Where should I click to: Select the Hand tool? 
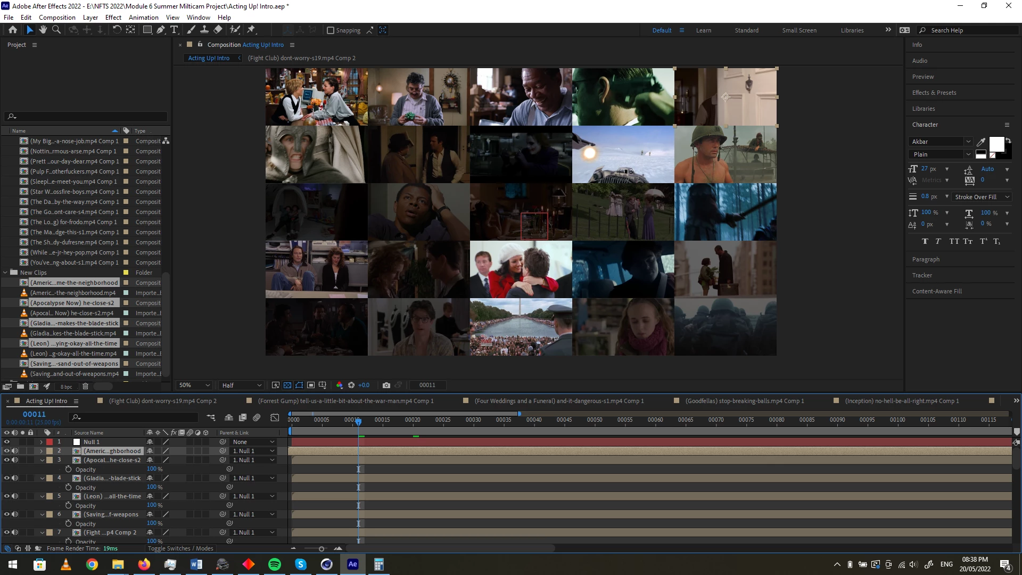[x=43, y=30]
